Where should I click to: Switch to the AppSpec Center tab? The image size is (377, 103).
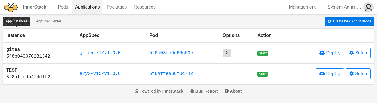[49, 21]
